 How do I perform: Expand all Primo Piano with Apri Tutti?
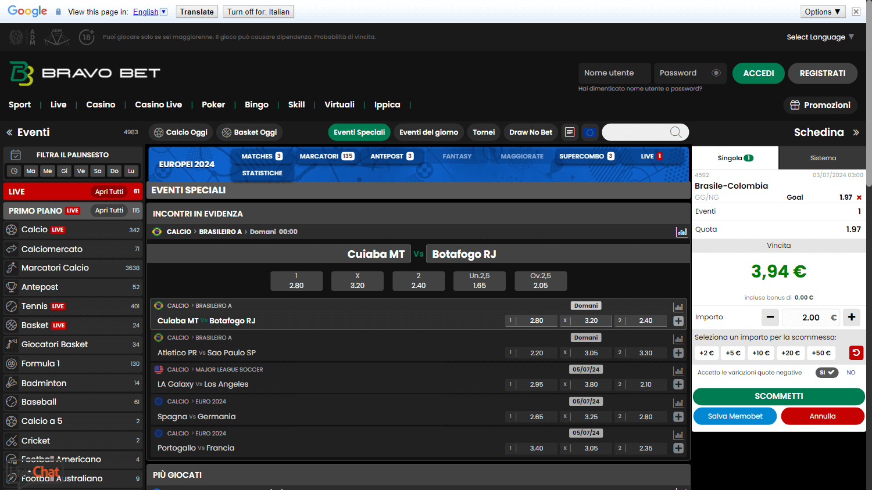pyautogui.click(x=109, y=210)
